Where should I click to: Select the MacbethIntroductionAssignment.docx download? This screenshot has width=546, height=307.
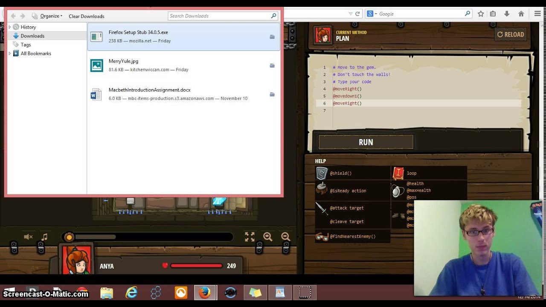[184, 94]
